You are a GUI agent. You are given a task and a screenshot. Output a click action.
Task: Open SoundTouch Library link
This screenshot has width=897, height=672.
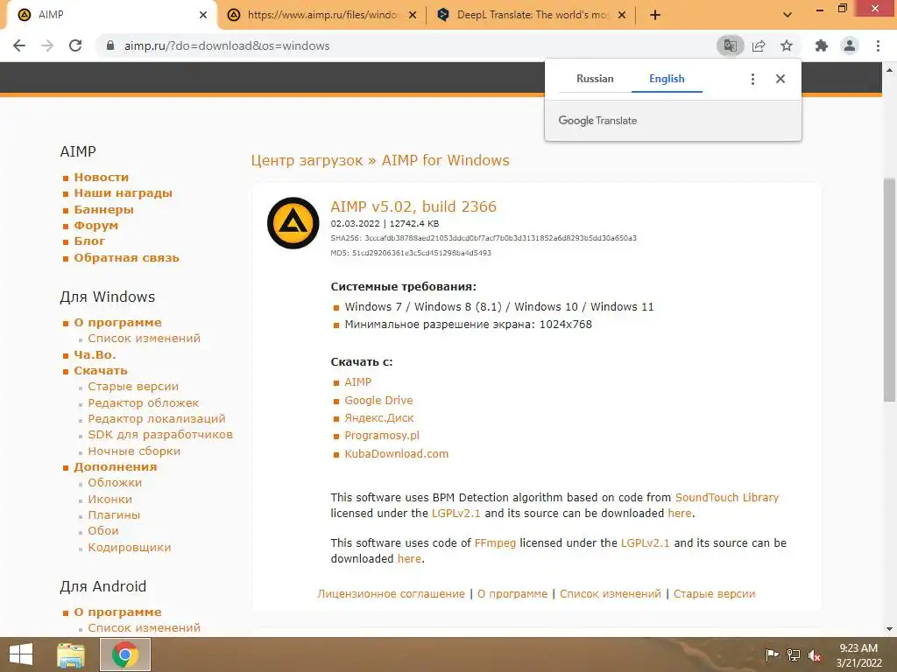[727, 497]
